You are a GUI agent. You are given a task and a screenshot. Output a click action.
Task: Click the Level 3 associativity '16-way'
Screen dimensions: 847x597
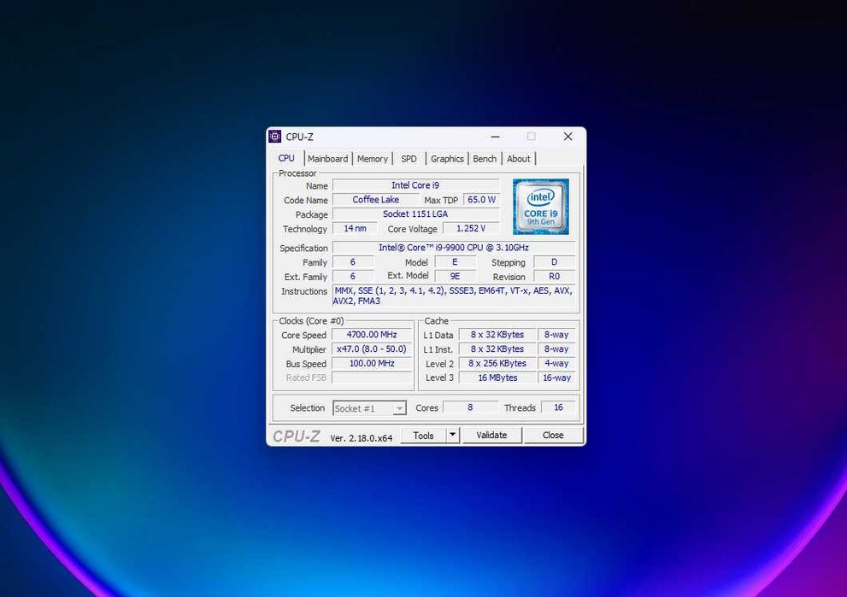click(x=556, y=378)
